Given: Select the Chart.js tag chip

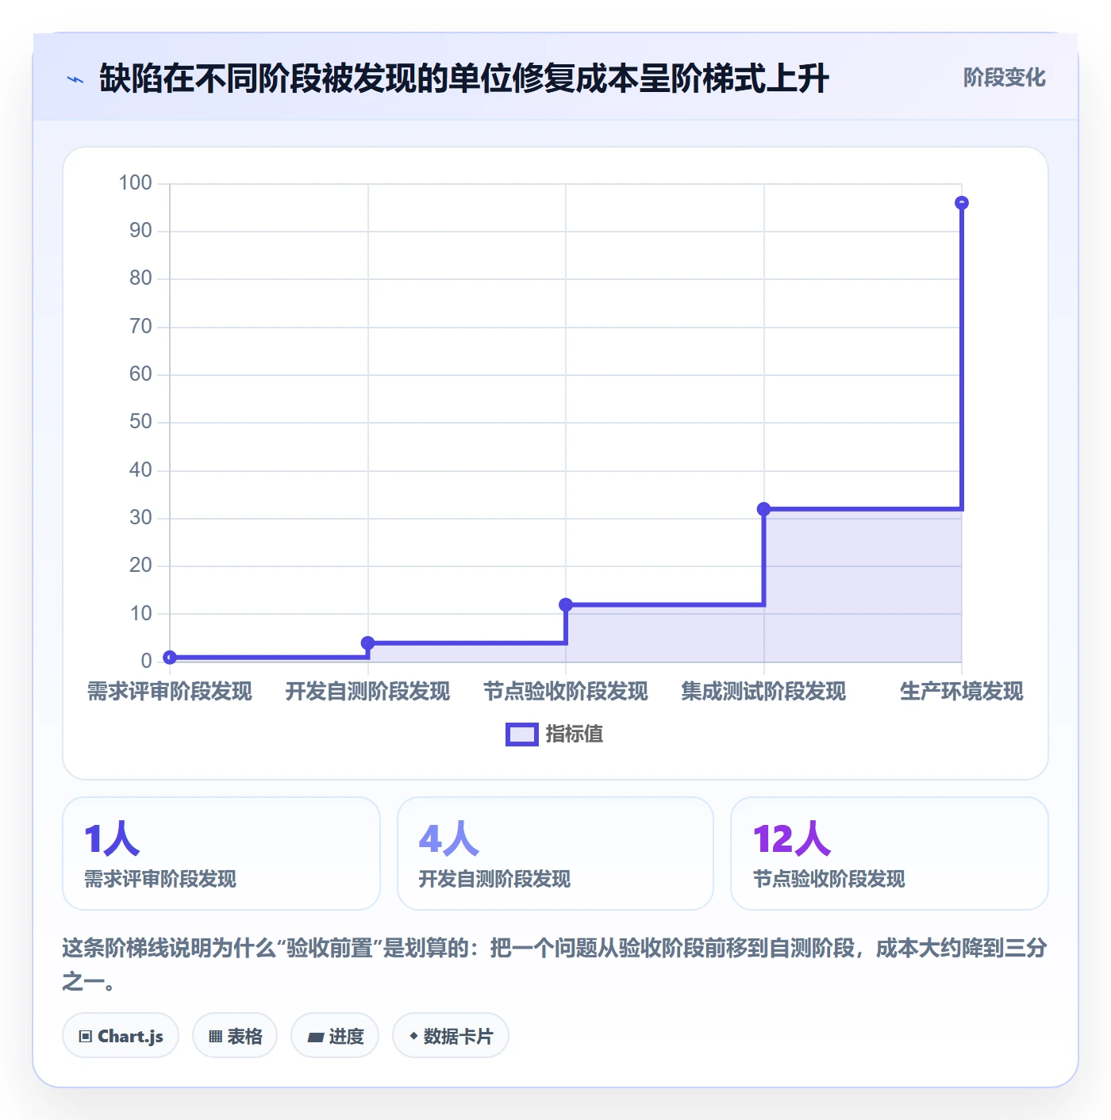Looking at the screenshot, I should click(121, 1036).
